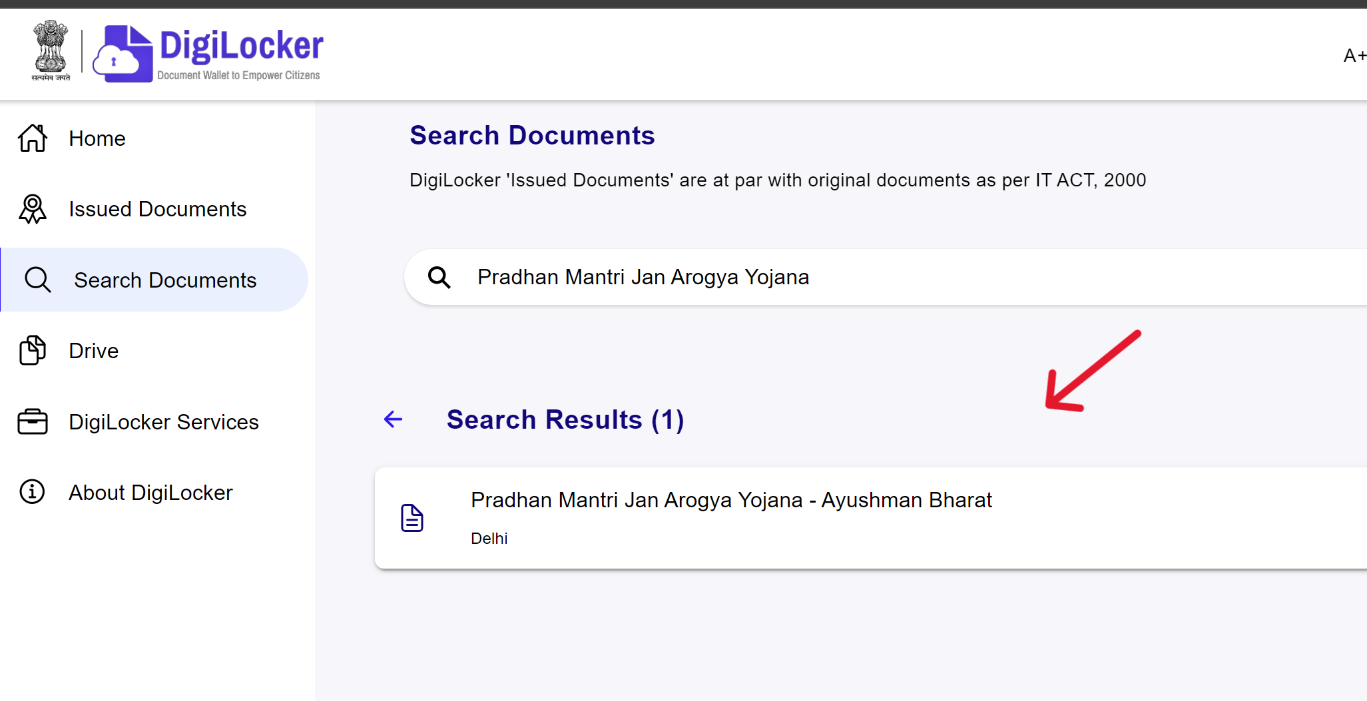The image size is (1367, 701).
Task: Select the About DigiLocker info icon
Action: click(x=31, y=492)
